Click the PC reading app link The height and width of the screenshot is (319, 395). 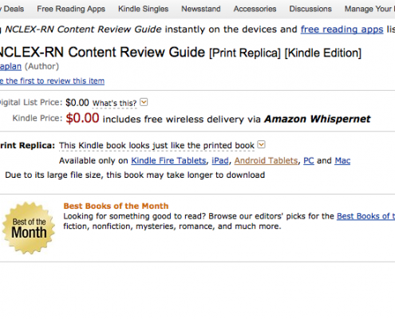coord(309,160)
